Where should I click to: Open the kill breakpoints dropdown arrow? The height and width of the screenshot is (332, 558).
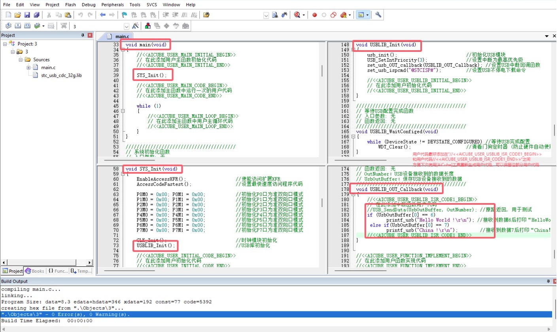pyautogui.click(x=350, y=15)
